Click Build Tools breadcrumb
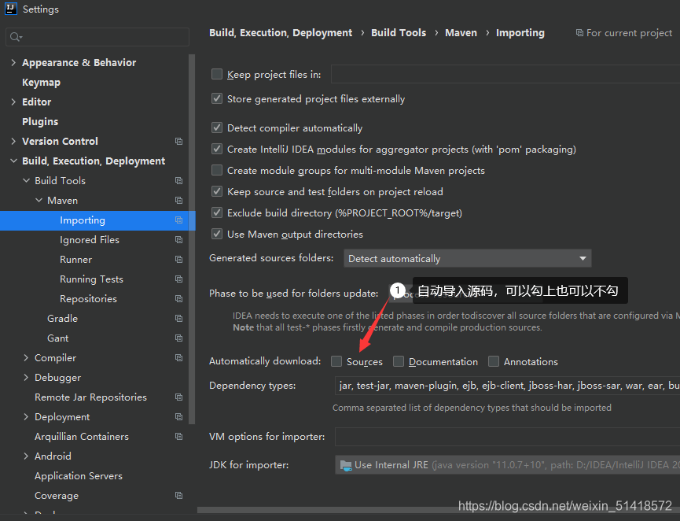This screenshot has width=680, height=521. 399,32
